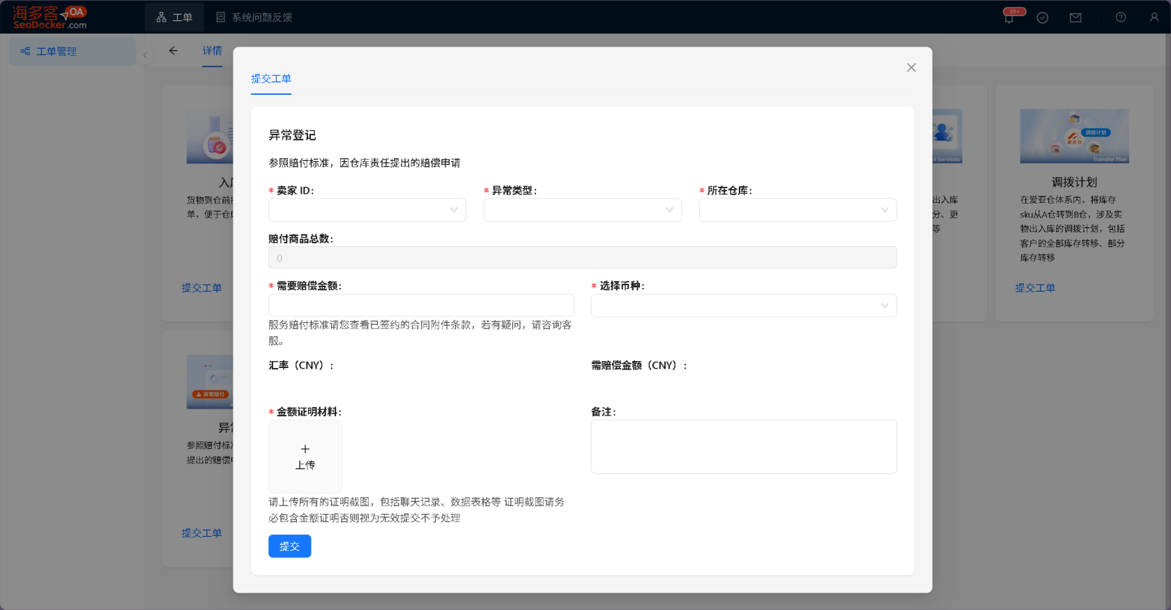Switch to the 详情 tab
Screen dimensions: 1171x610
click(213, 51)
